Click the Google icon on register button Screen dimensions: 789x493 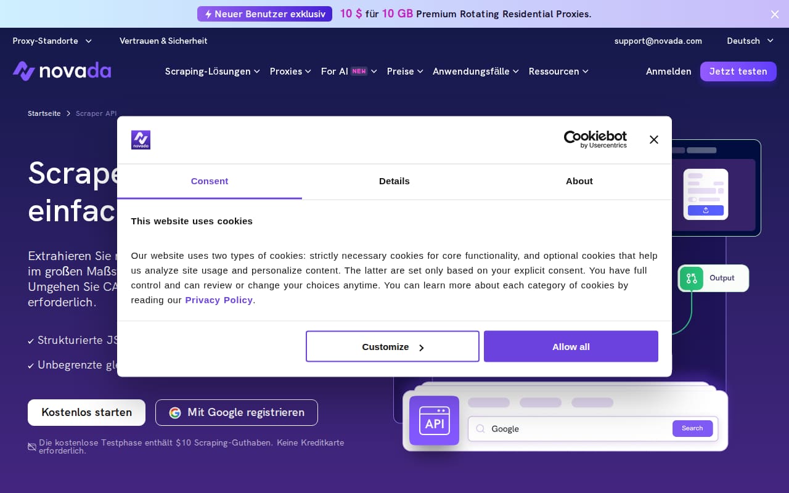pos(175,413)
